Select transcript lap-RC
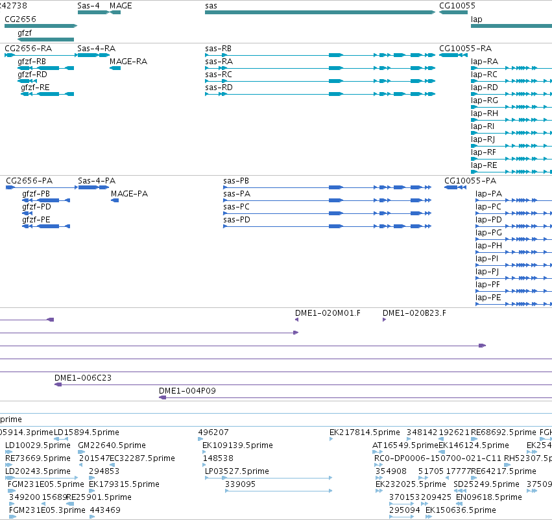 click(511, 81)
